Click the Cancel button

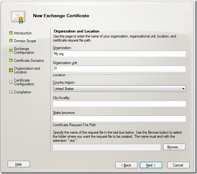click(178, 165)
